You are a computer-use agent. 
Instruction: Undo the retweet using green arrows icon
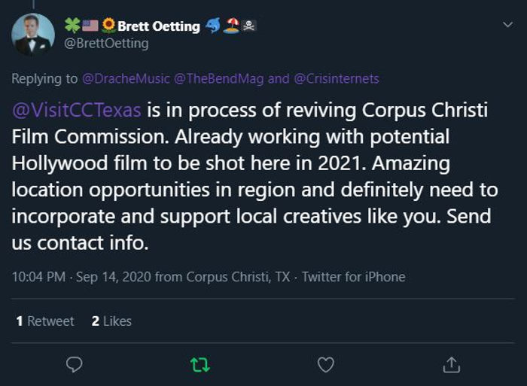(x=200, y=365)
